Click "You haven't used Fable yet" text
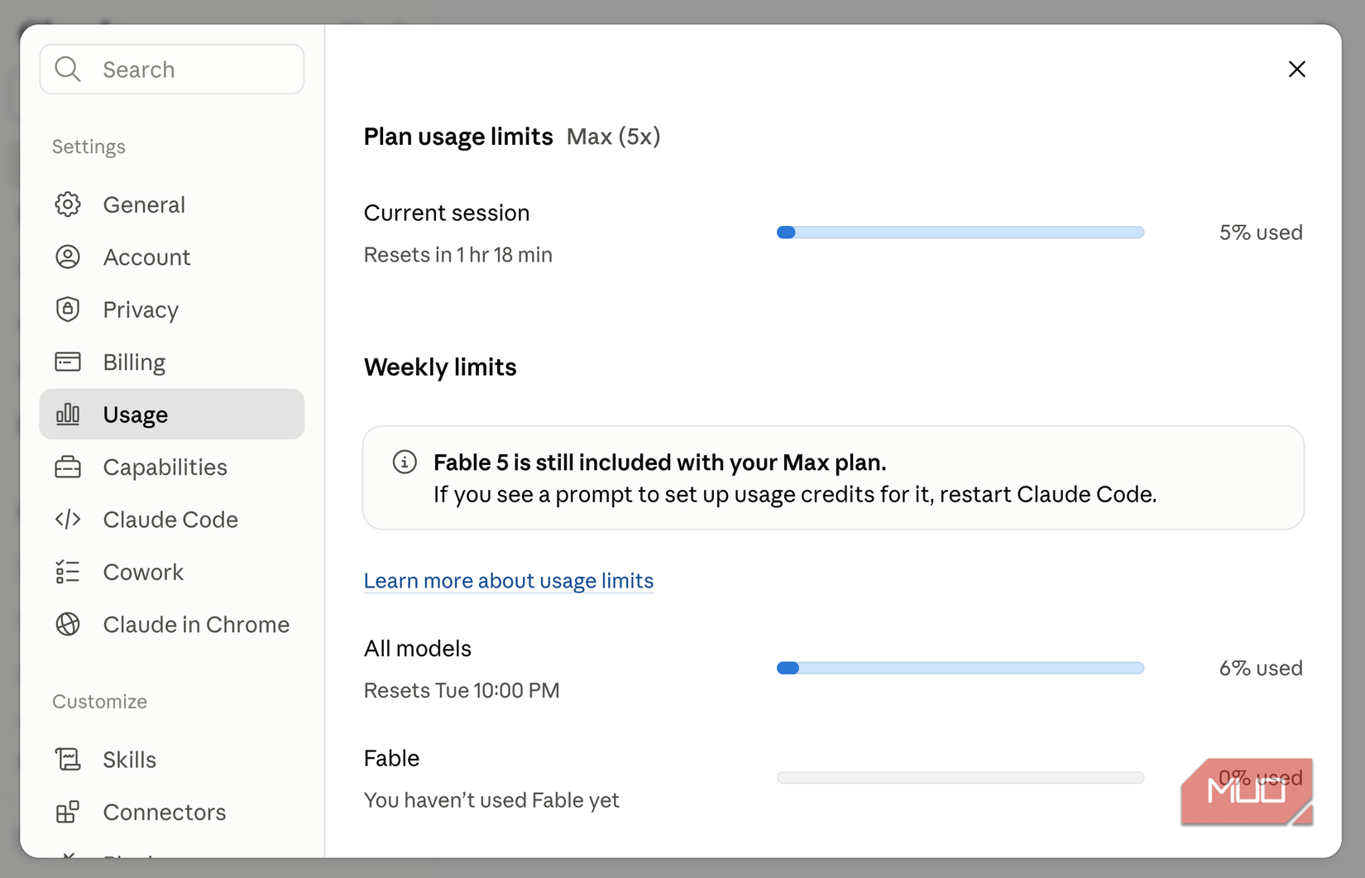Viewport: 1365px width, 878px height. pyautogui.click(x=491, y=800)
